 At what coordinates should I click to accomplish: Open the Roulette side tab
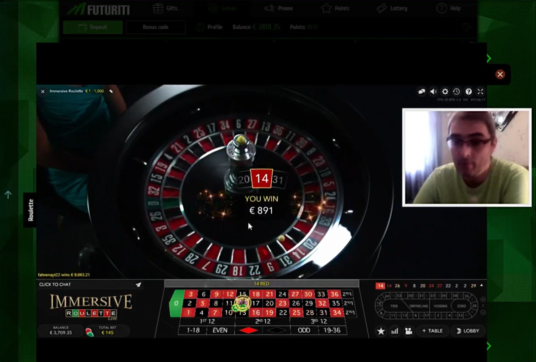30,210
